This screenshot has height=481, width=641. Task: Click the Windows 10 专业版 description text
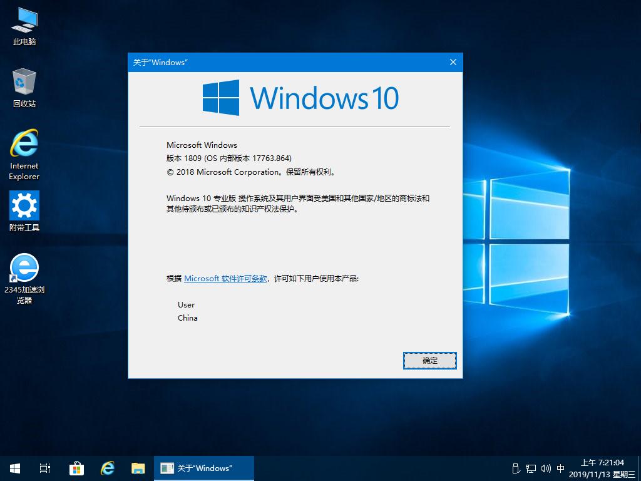pos(297,204)
